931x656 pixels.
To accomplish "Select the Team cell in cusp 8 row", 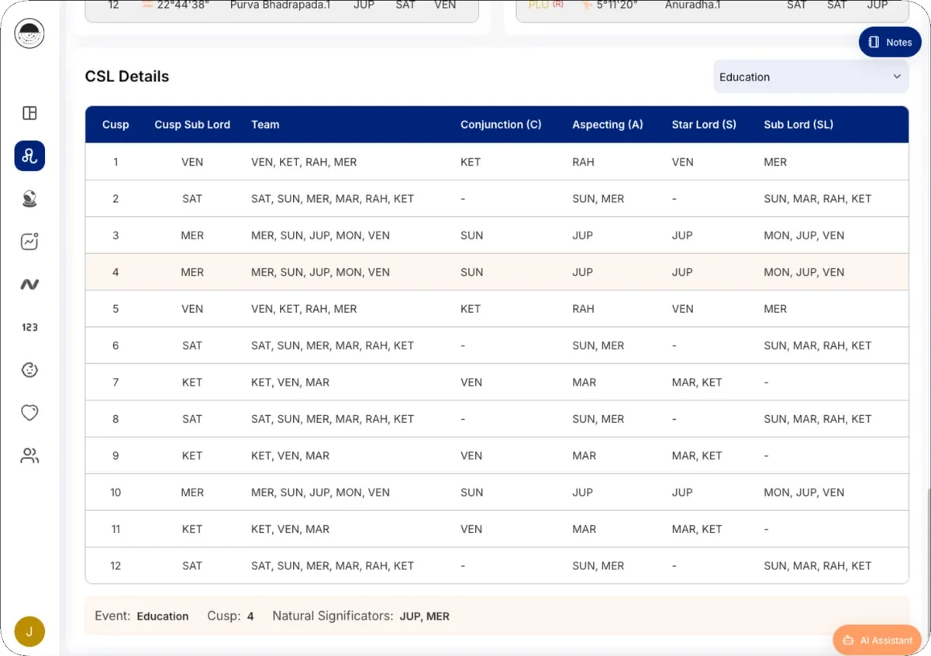I will [333, 419].
